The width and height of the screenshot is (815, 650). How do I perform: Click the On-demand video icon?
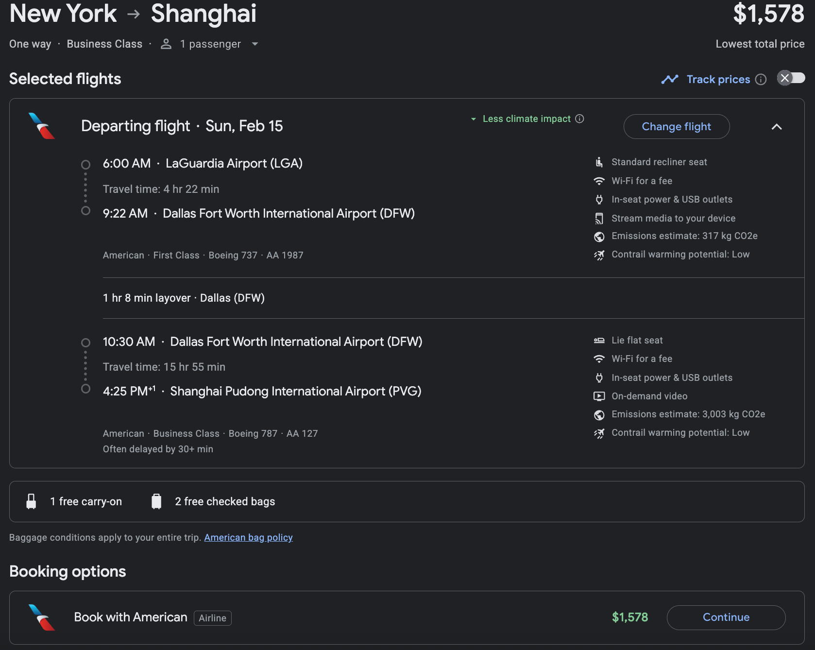tap(599, 396)
